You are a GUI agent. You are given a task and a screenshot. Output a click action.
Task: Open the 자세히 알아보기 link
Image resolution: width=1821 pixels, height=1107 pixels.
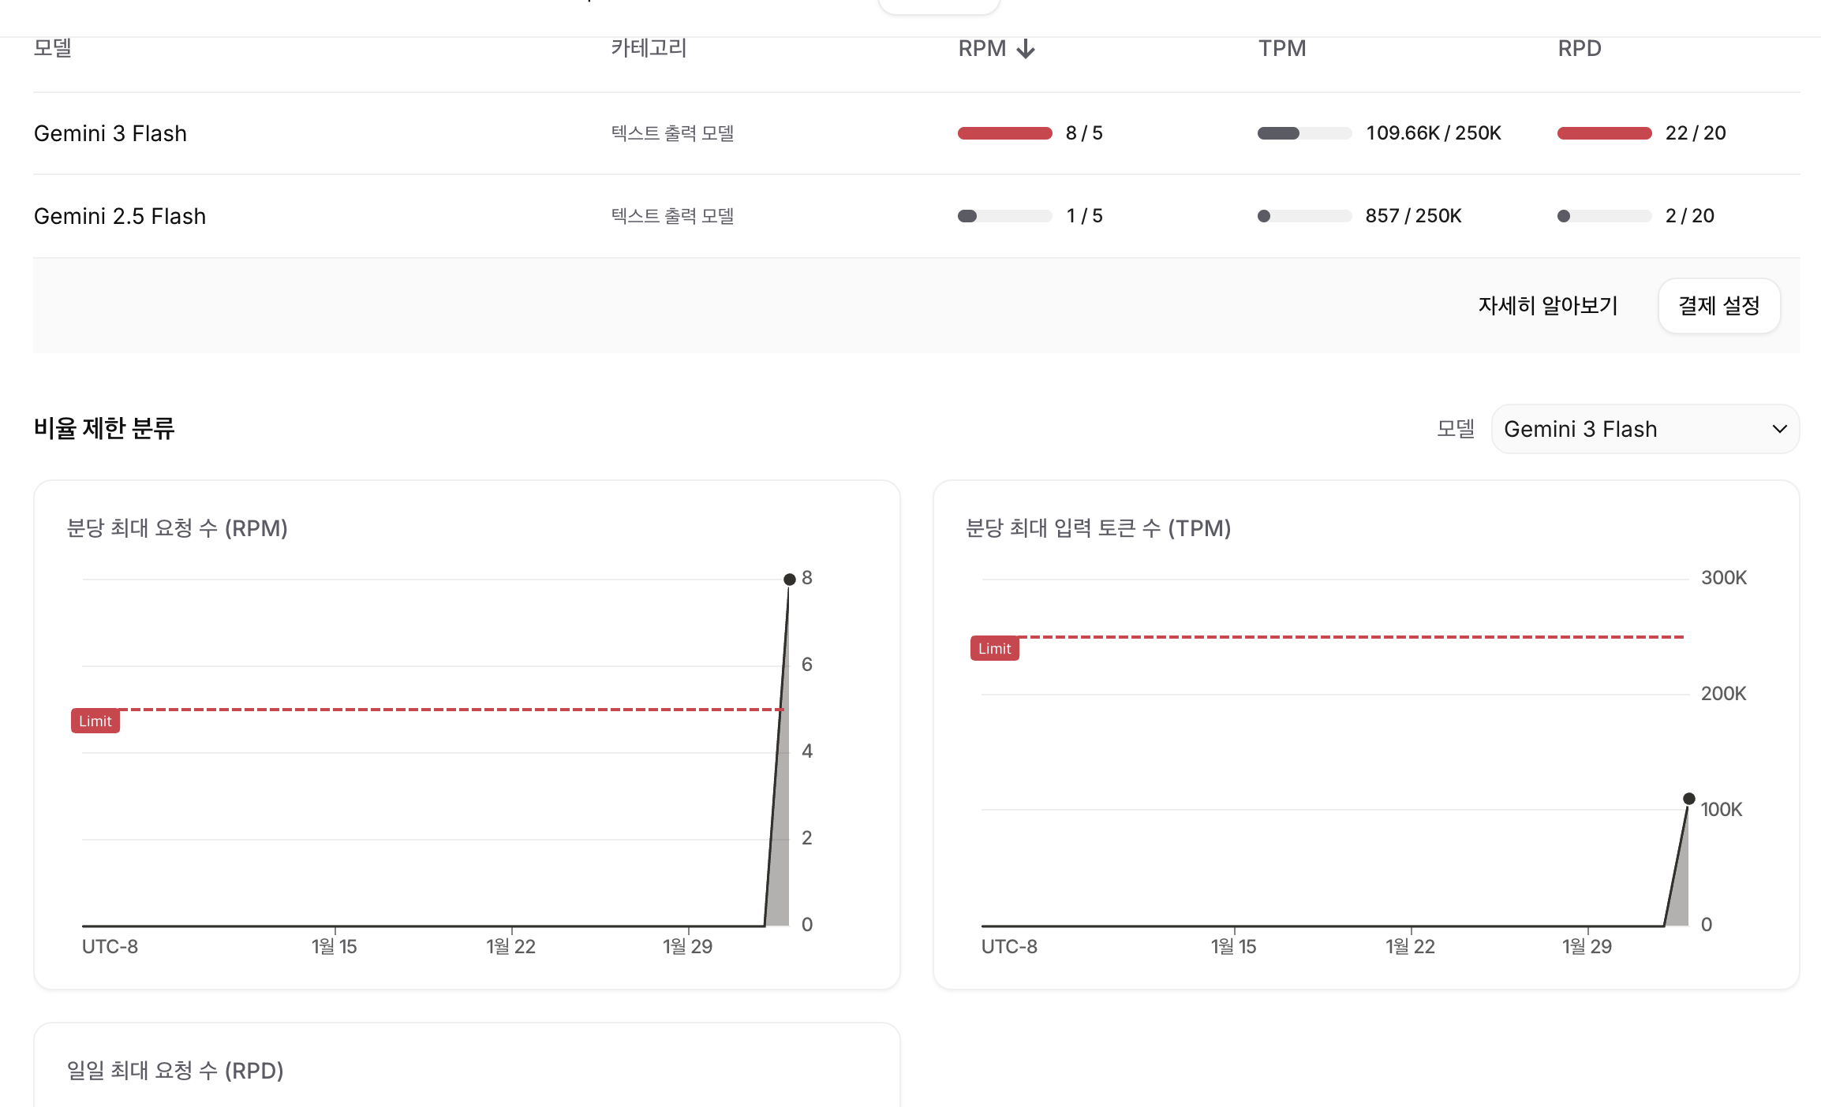pyautogui.click(x=1547, y=306)
